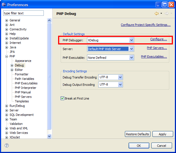Click the tree vertical scrollbar thumb
Viewport: 176px width, 153px height.
pyautogui.click(x=49, y=76)
